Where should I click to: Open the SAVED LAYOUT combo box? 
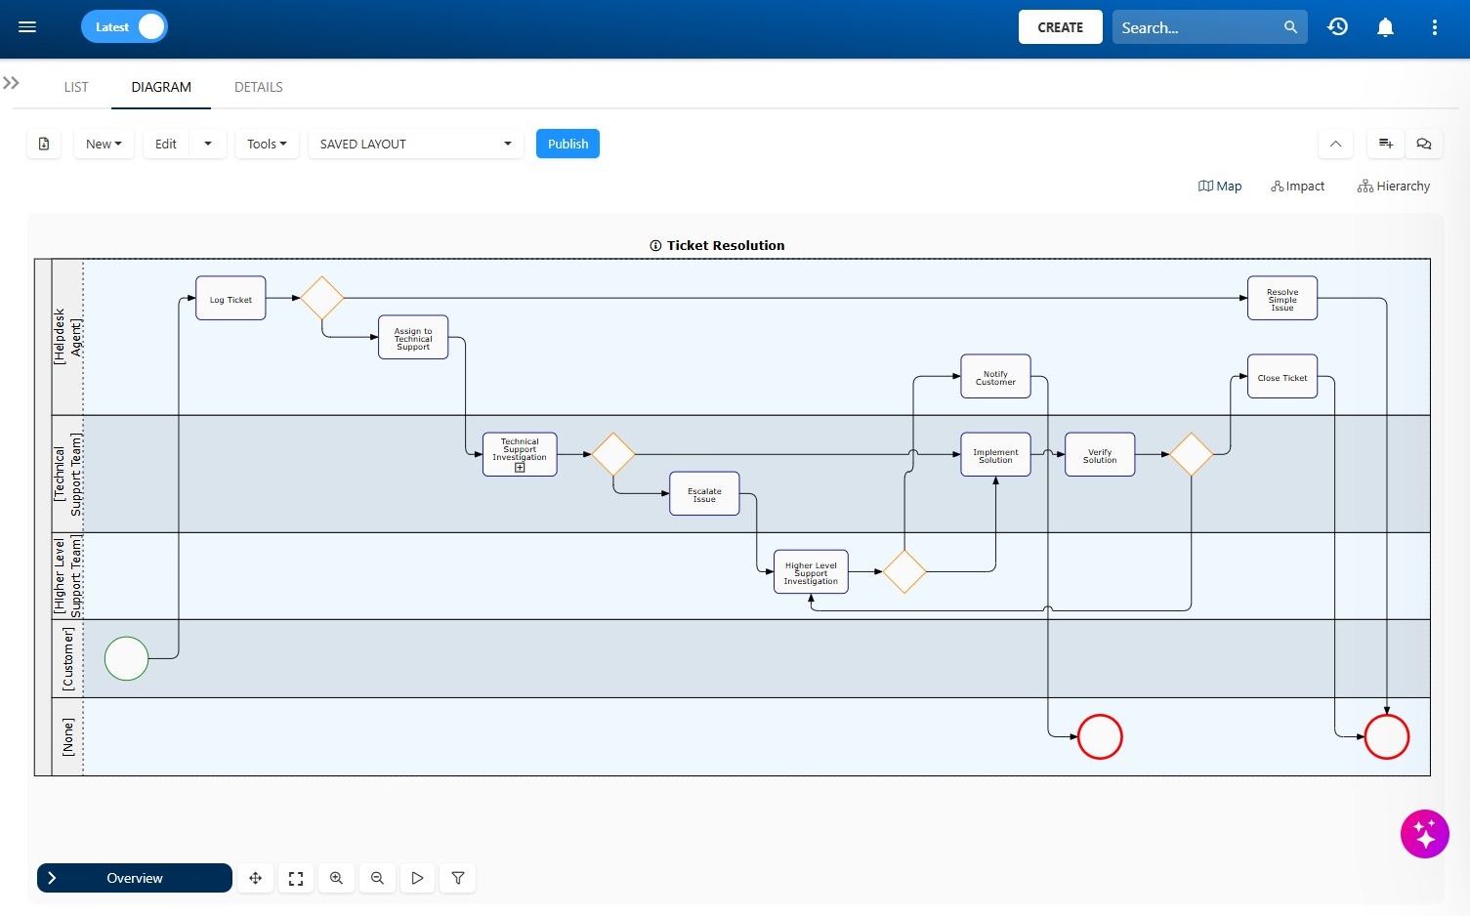(x=415, y=144)
